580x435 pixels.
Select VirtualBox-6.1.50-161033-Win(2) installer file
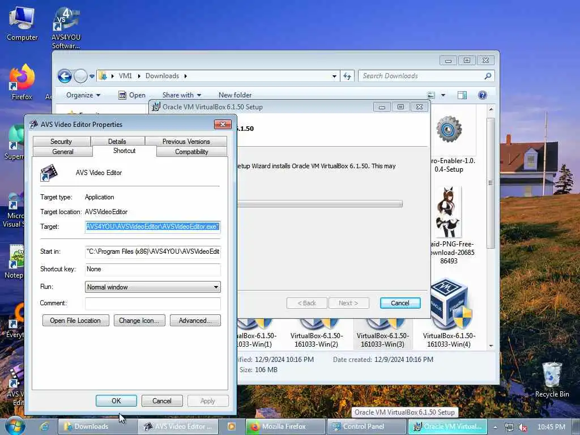pyautogui.click(x=317, y=333)
